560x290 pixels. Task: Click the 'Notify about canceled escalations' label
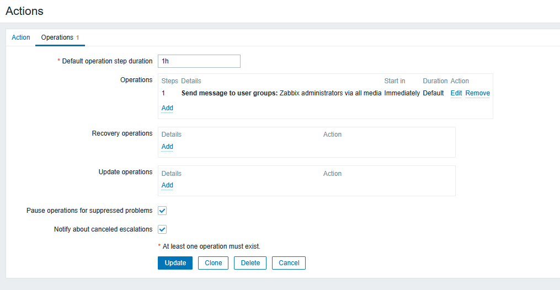click(103, 229)
